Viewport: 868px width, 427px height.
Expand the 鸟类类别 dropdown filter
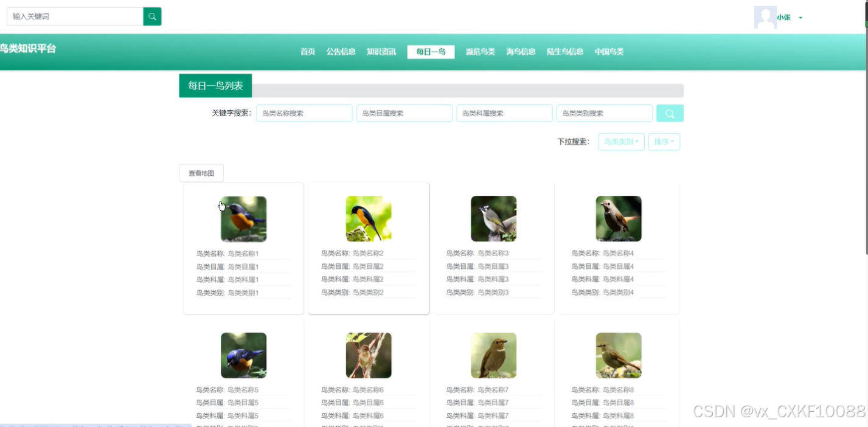(621, 142)
